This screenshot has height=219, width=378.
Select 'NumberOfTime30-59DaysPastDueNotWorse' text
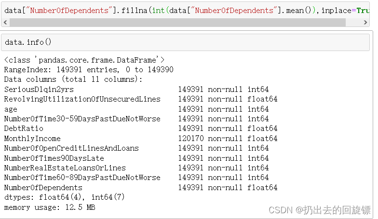(x=82, y=119)
